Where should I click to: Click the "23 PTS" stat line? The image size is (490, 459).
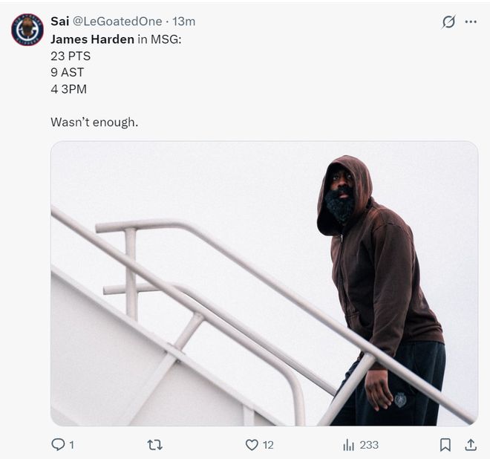pos(71,56)
